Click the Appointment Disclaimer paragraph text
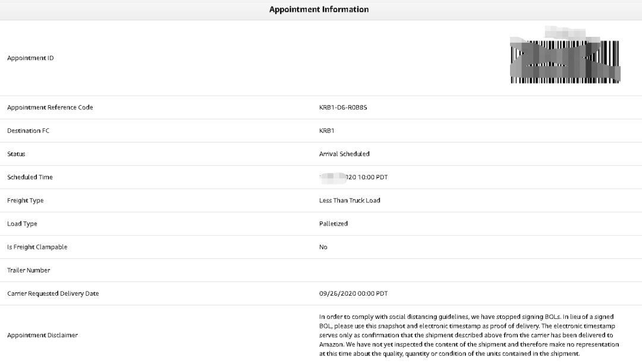This screenshot has height=364, width=642. pos(469,335)
